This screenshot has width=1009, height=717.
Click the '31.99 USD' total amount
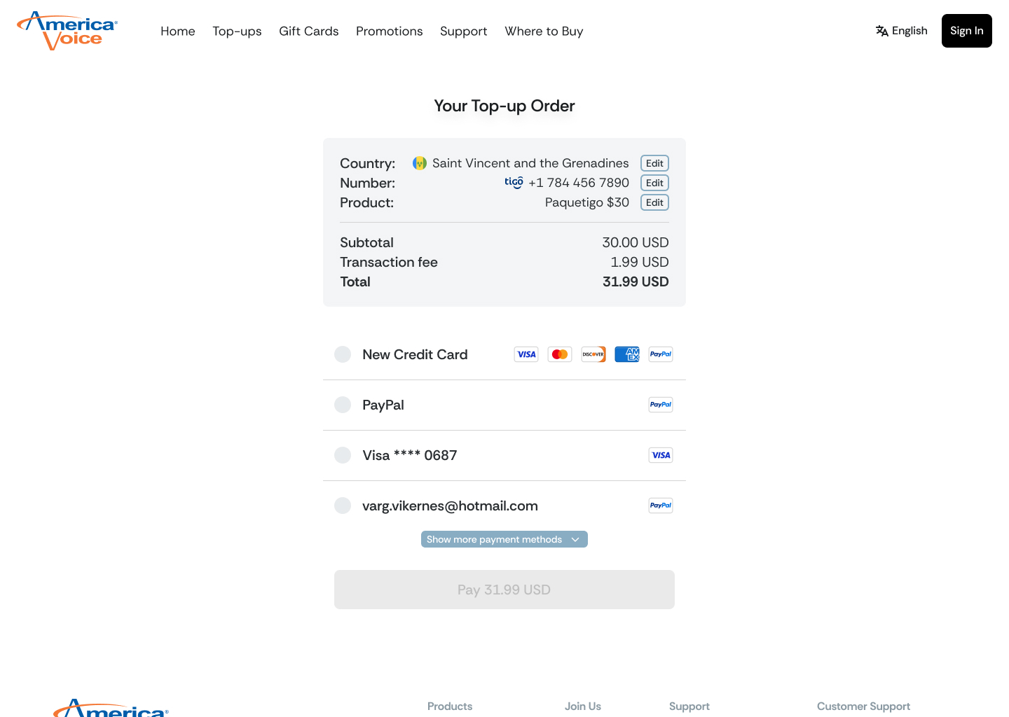636,281
